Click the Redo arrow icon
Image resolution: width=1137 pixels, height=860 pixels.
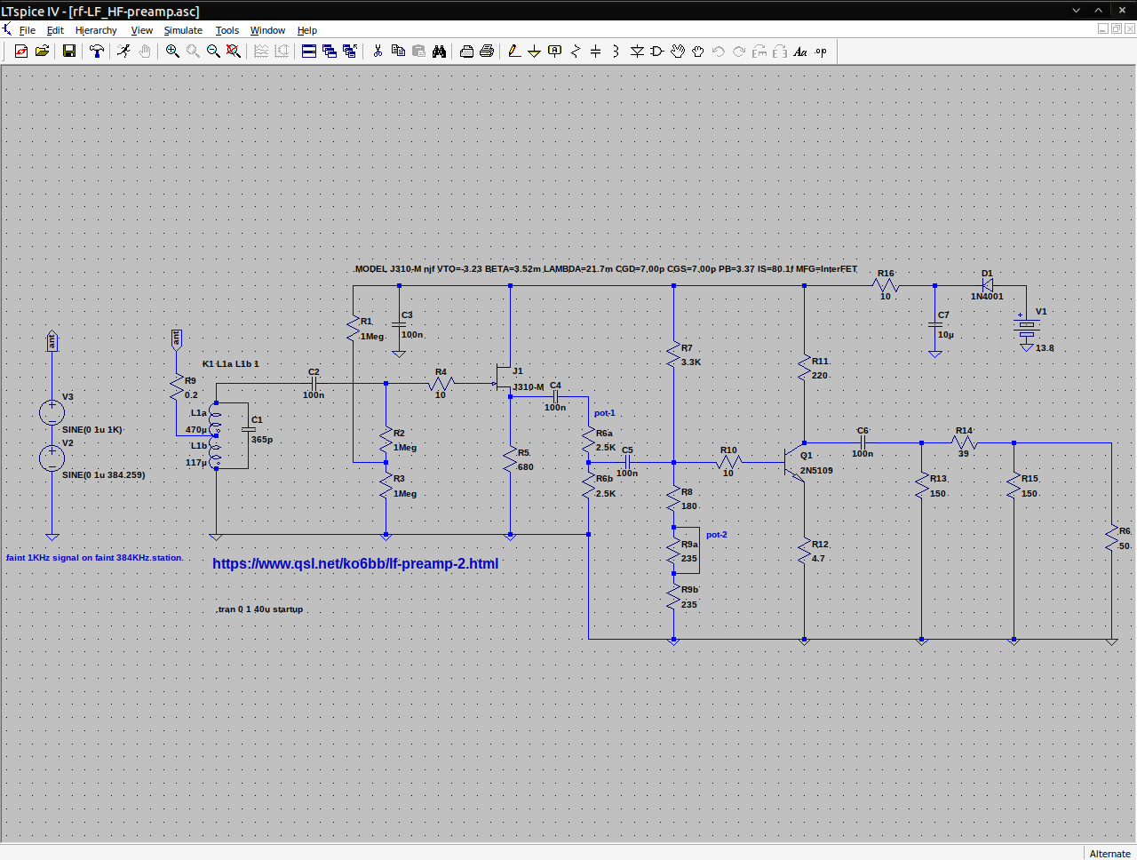pos(739,52)
